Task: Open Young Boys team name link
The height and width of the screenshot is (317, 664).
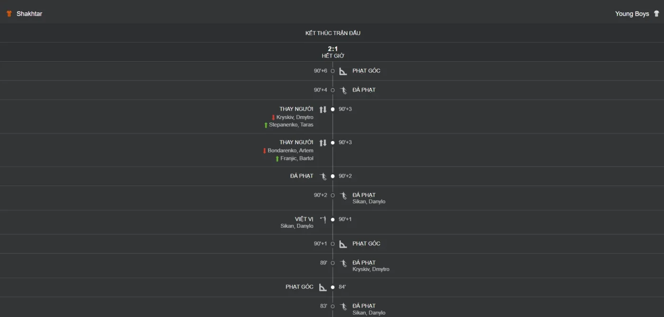Action: pyautogui.click(x=632, y=14)
